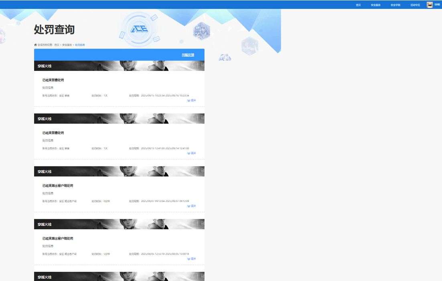Expand 展开 on the 09:12:04 penalty record
Viewport: 442px width, 281px height.
(x=192, y=206)
